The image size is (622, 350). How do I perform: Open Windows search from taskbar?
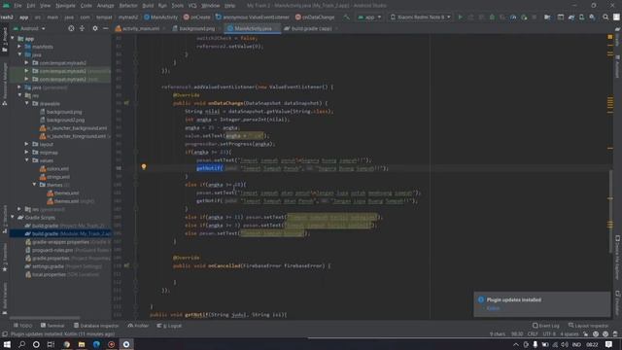(x=21, y=344)
